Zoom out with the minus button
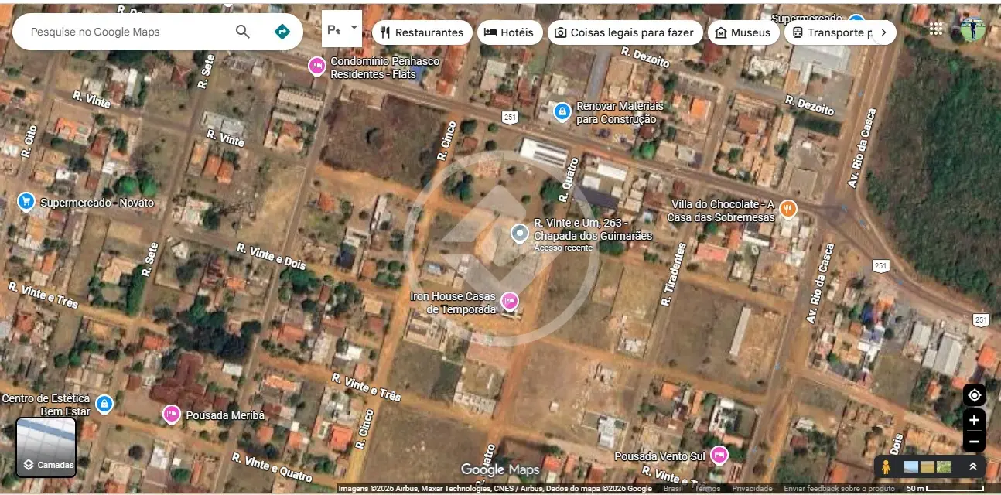Image resolution: width=1001 pixels, height=495 pixels. click(x=974, y=442)
